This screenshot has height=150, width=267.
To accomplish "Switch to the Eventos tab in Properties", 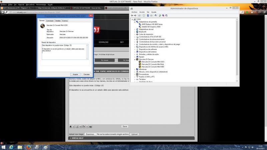I will (65, 21).
